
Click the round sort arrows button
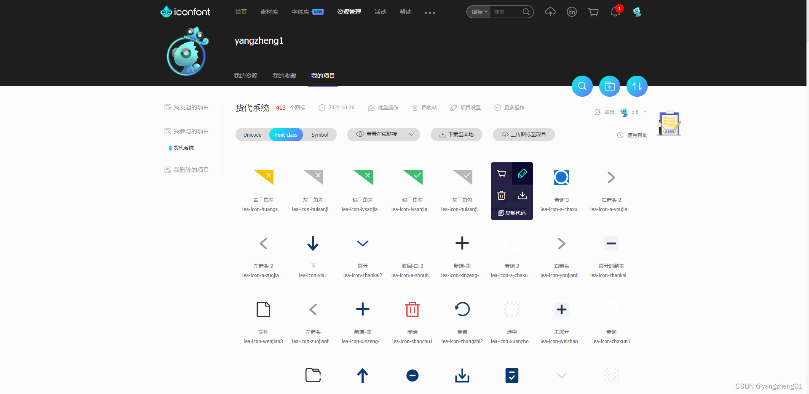(x=637, y=86)
